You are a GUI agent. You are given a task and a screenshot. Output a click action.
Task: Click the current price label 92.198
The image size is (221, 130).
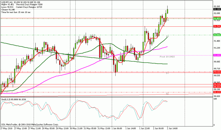217,9
